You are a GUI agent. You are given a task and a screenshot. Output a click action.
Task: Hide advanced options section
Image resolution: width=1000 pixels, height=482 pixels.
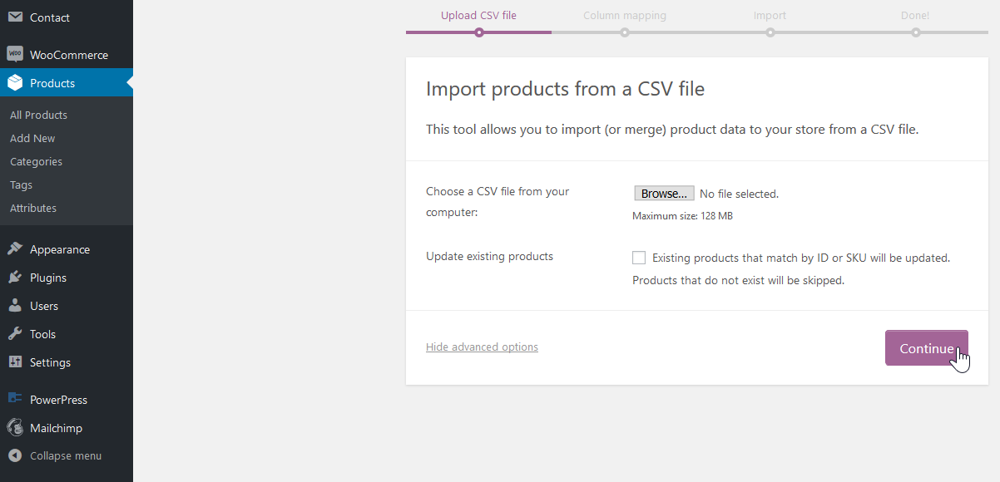[x=482, y=347]
